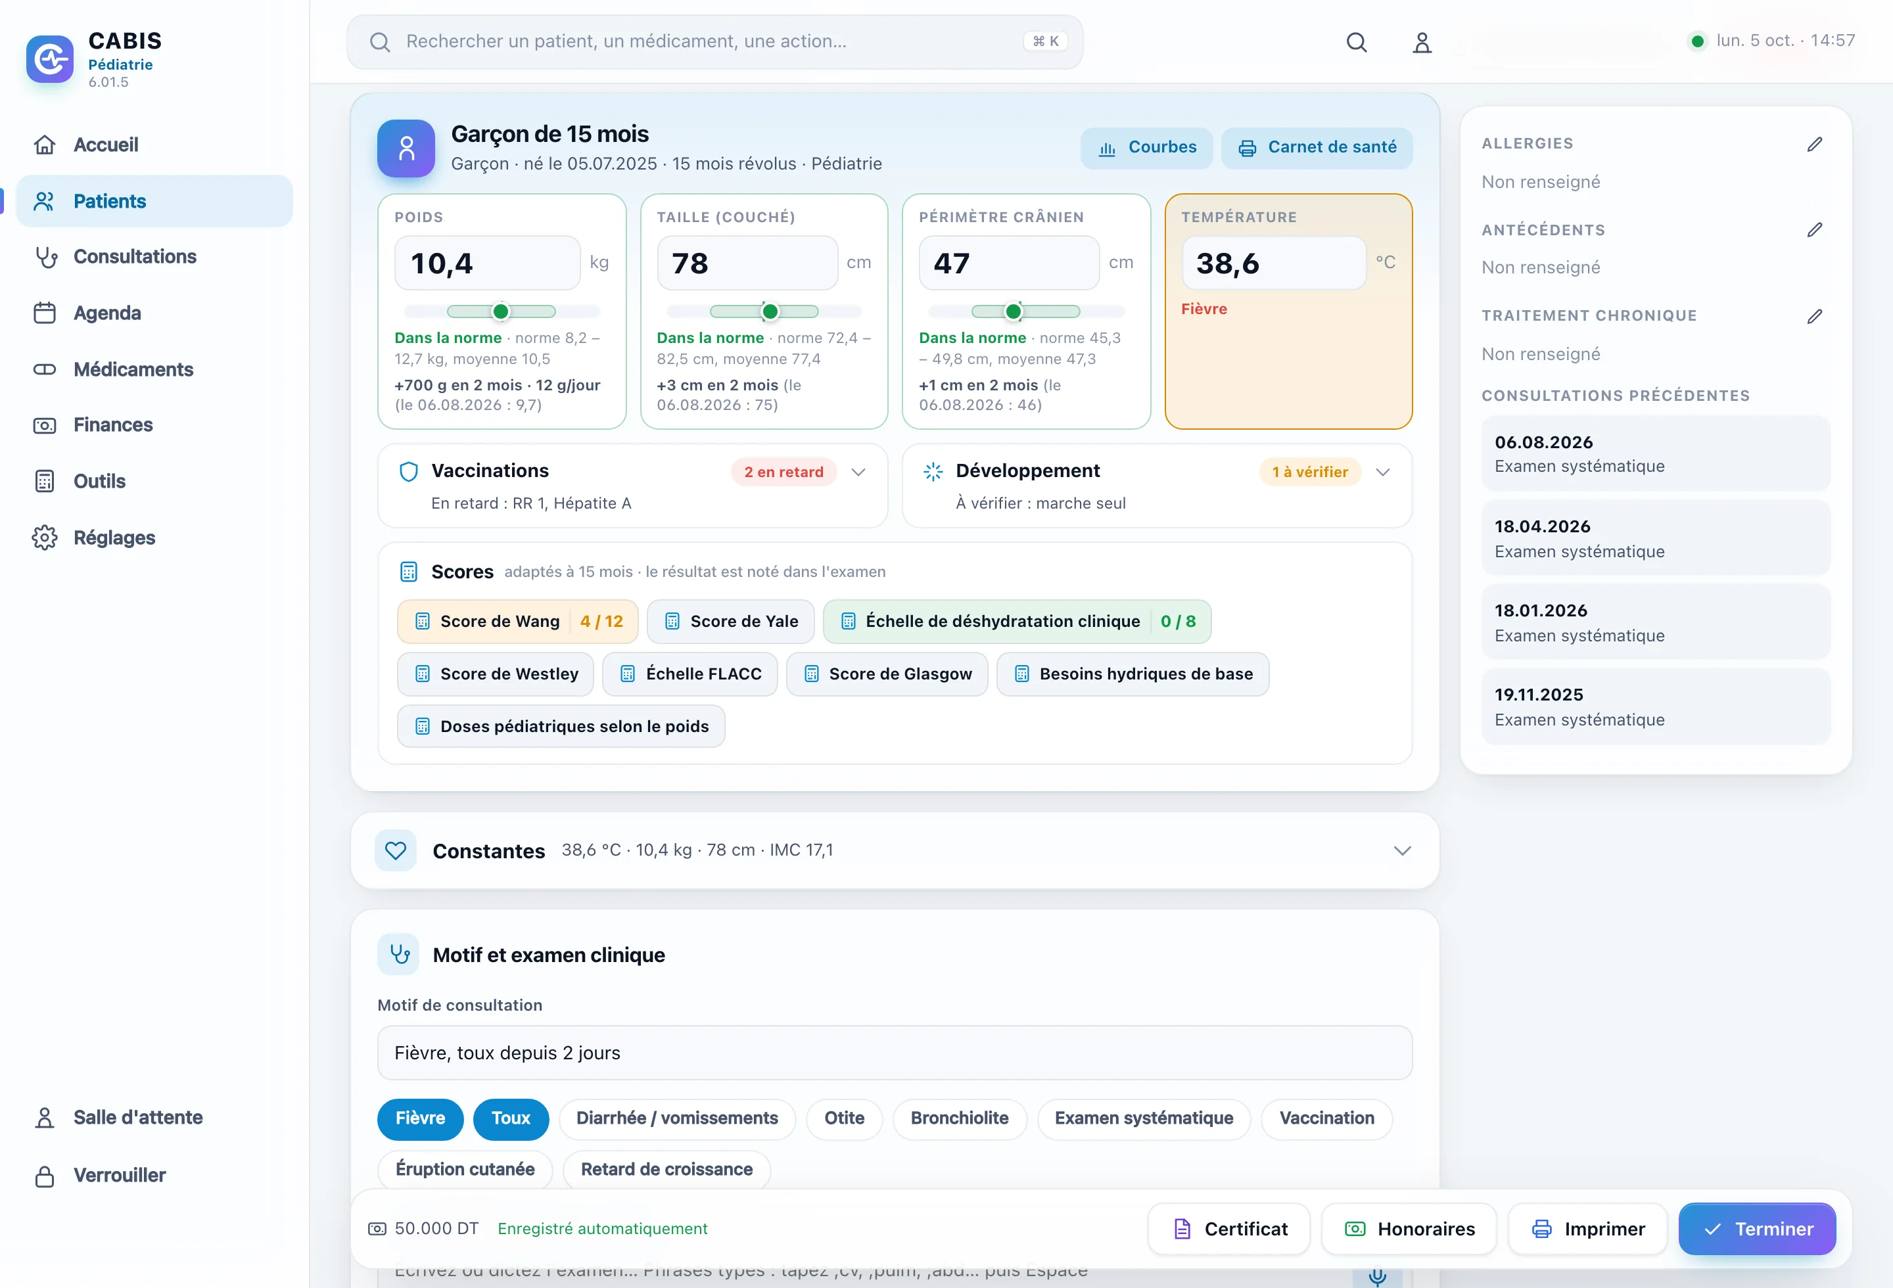Select the Éruption cutanée chip
This screenshot has width=1893, height=1288.
coord(465,1169)
